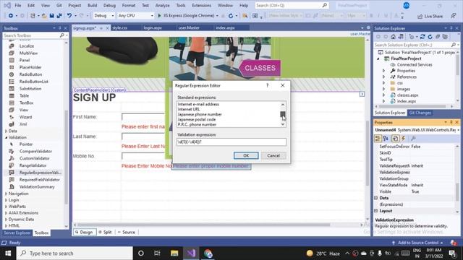Open the Server Explorer tab
The height and width of the screenshot is (260, 463).
(17, 233)
